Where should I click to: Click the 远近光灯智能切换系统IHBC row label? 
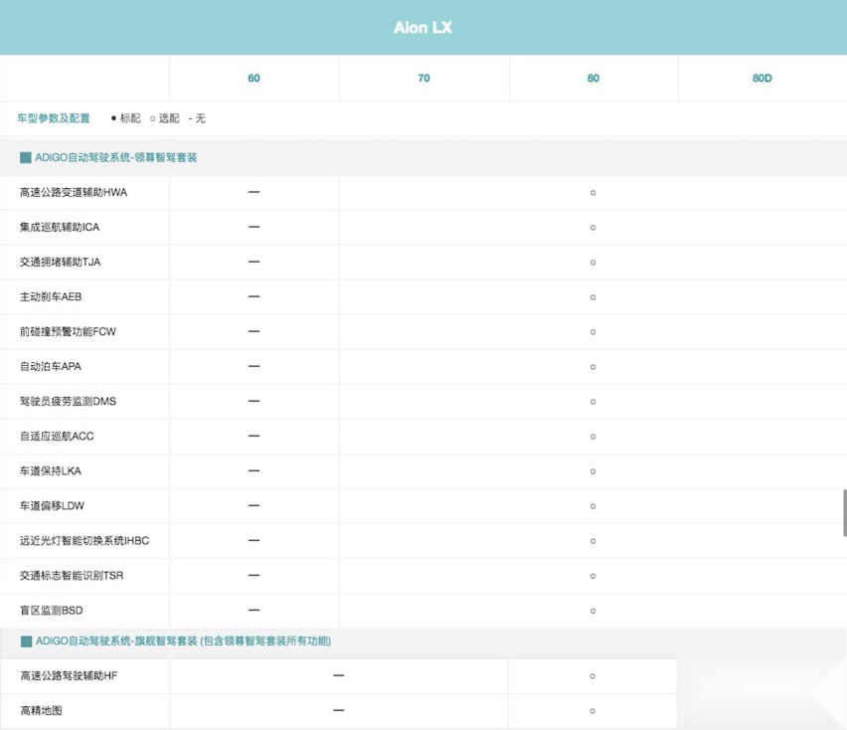tap(85, 541)
